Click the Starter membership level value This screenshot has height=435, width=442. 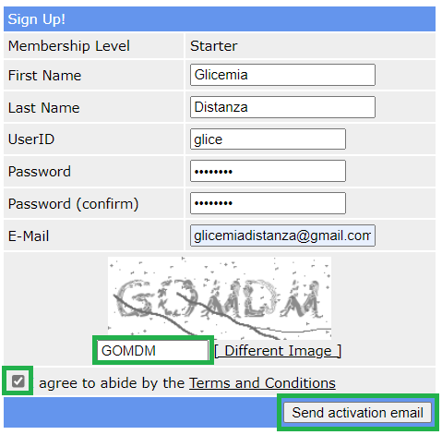tap(214, 46)
